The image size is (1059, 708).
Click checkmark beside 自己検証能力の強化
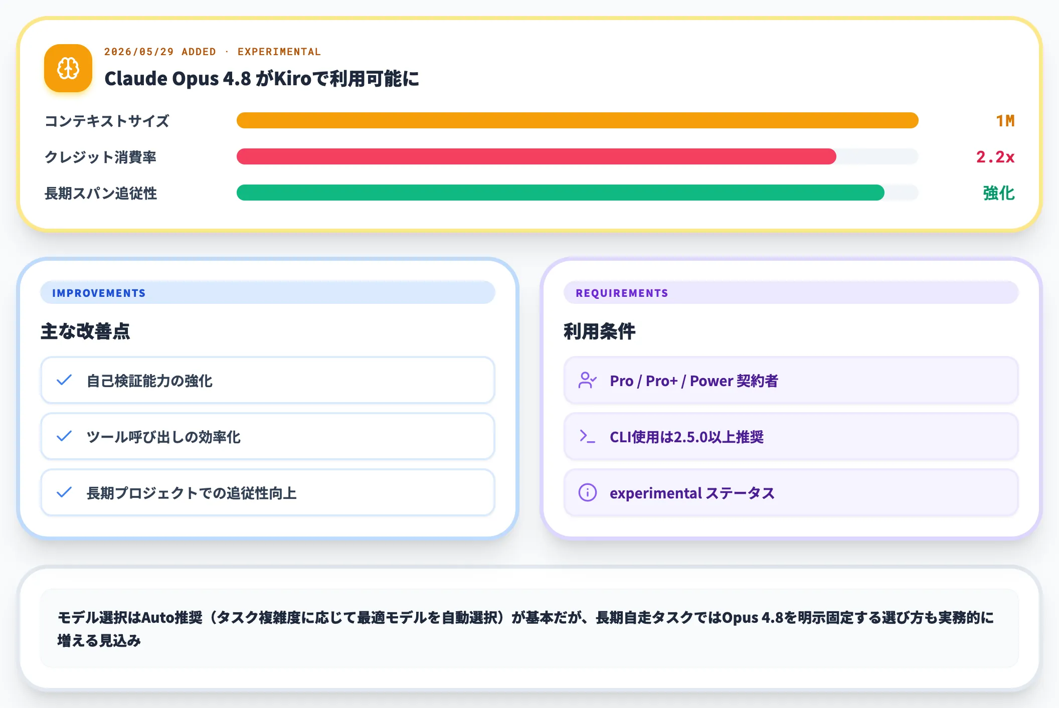pyautogui.click(x=64, y=380)
